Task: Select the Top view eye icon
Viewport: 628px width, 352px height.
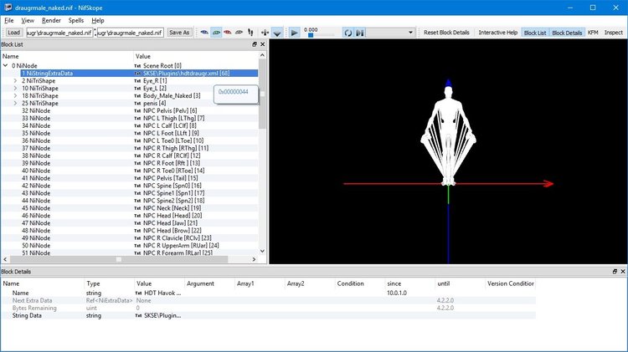Action: pyautogui.click(x=204, y=33)
